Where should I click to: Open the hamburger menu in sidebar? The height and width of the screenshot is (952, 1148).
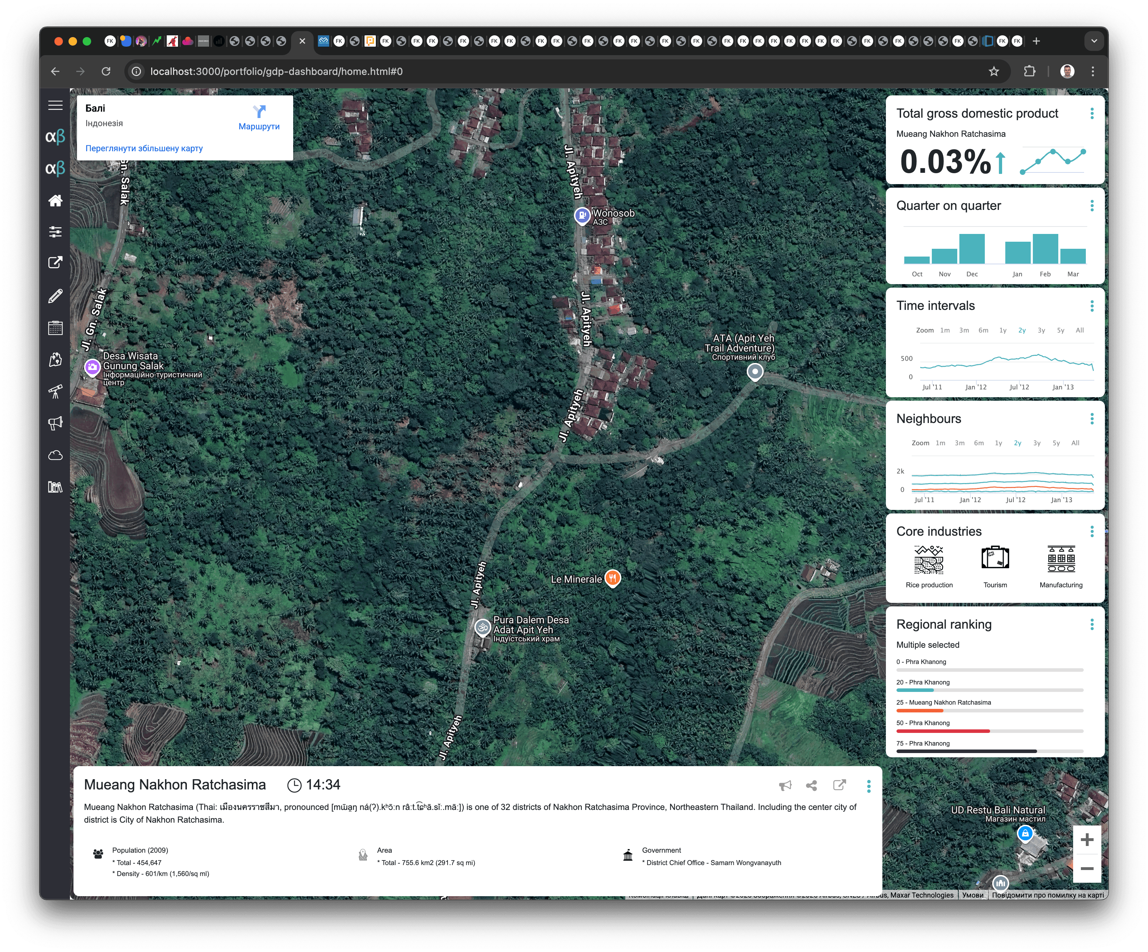point(55,106)
